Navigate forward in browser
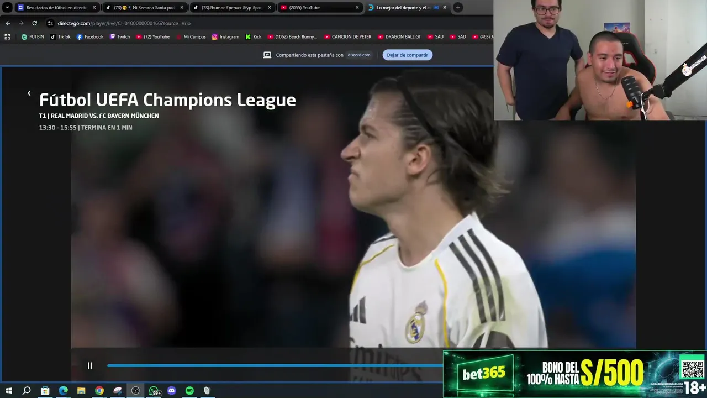The image size is (707, 398). pyautogui.click(x=21, y=23)
